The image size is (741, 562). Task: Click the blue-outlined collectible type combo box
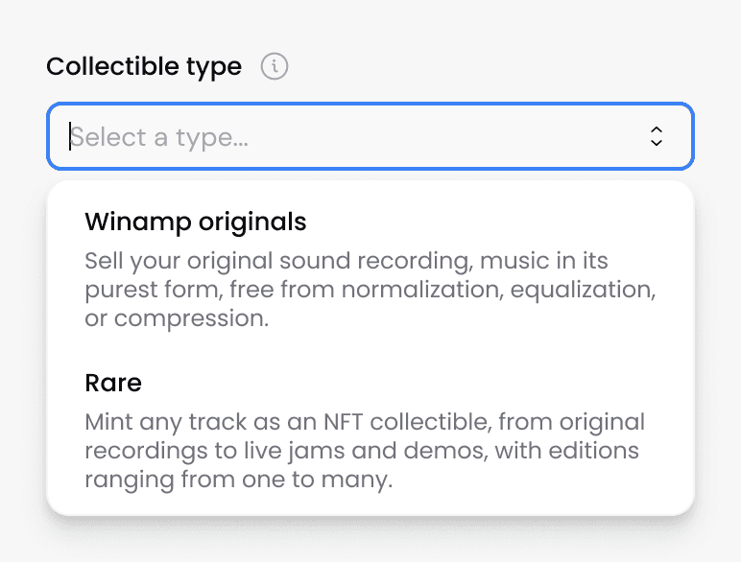click(x=370, y=136)
